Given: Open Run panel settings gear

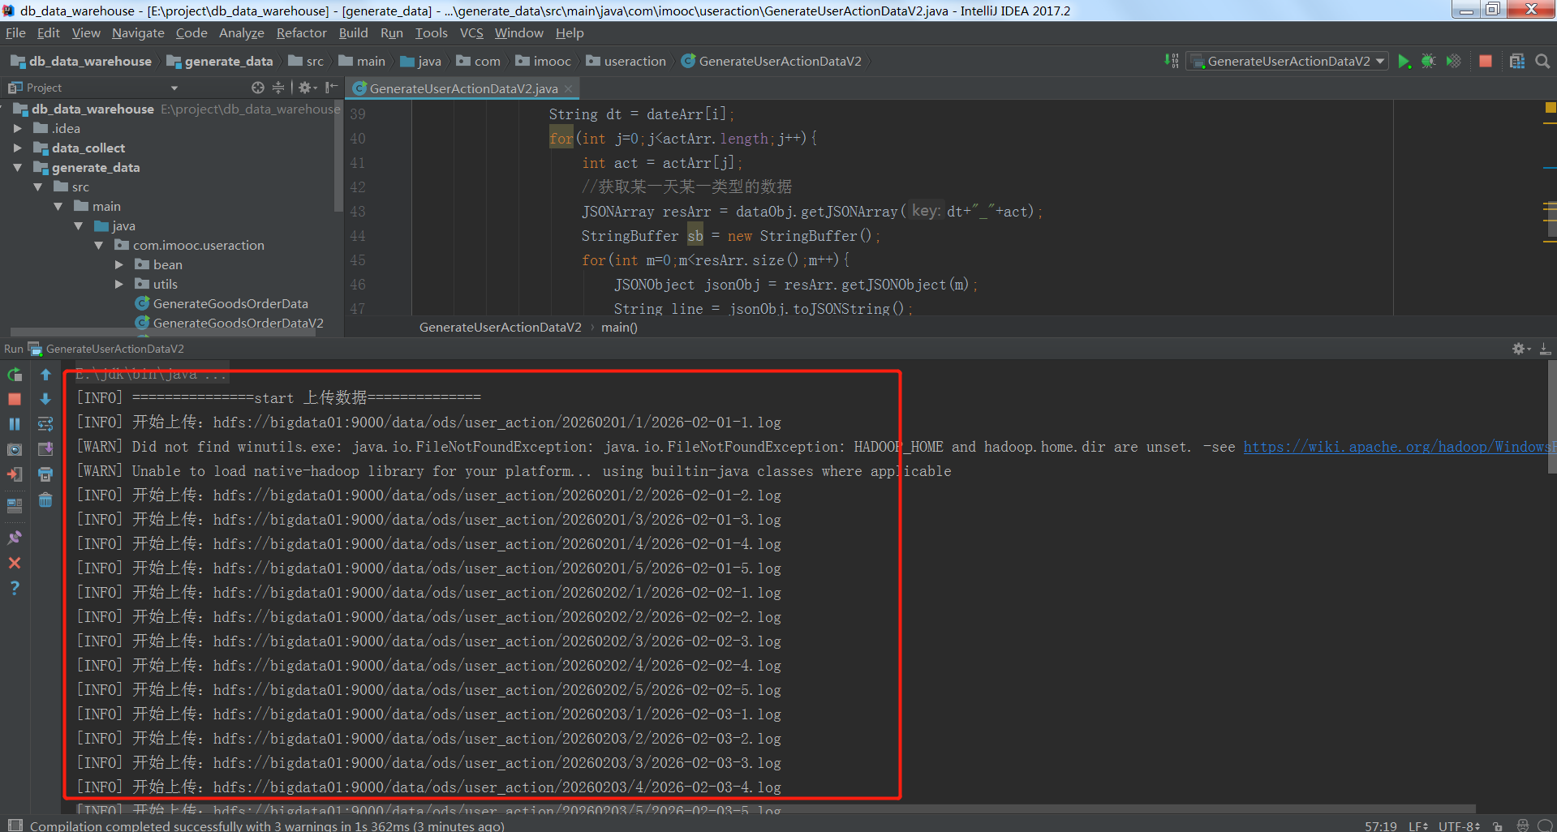Looking at the screenshot, I should (1520, 349).
